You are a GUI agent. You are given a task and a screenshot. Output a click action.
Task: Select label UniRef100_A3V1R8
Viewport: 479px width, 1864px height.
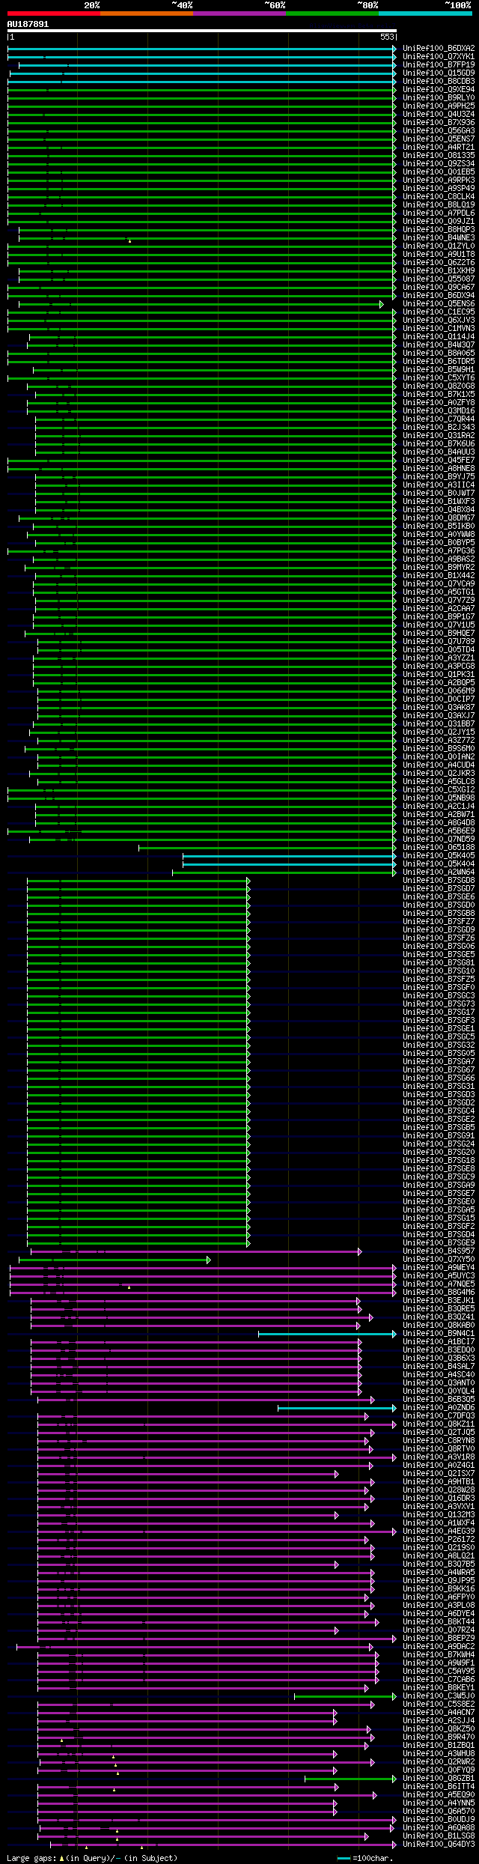pos(439,1457)
